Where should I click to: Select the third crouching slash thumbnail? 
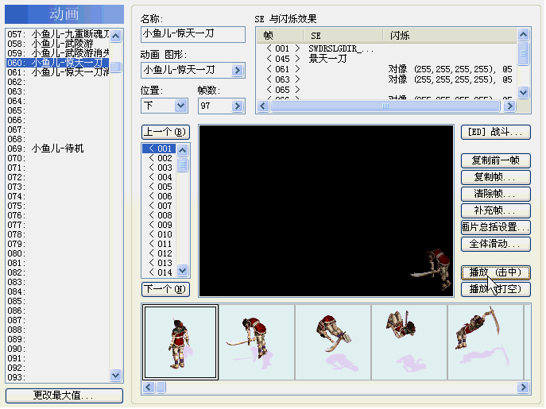click(333, 342)
